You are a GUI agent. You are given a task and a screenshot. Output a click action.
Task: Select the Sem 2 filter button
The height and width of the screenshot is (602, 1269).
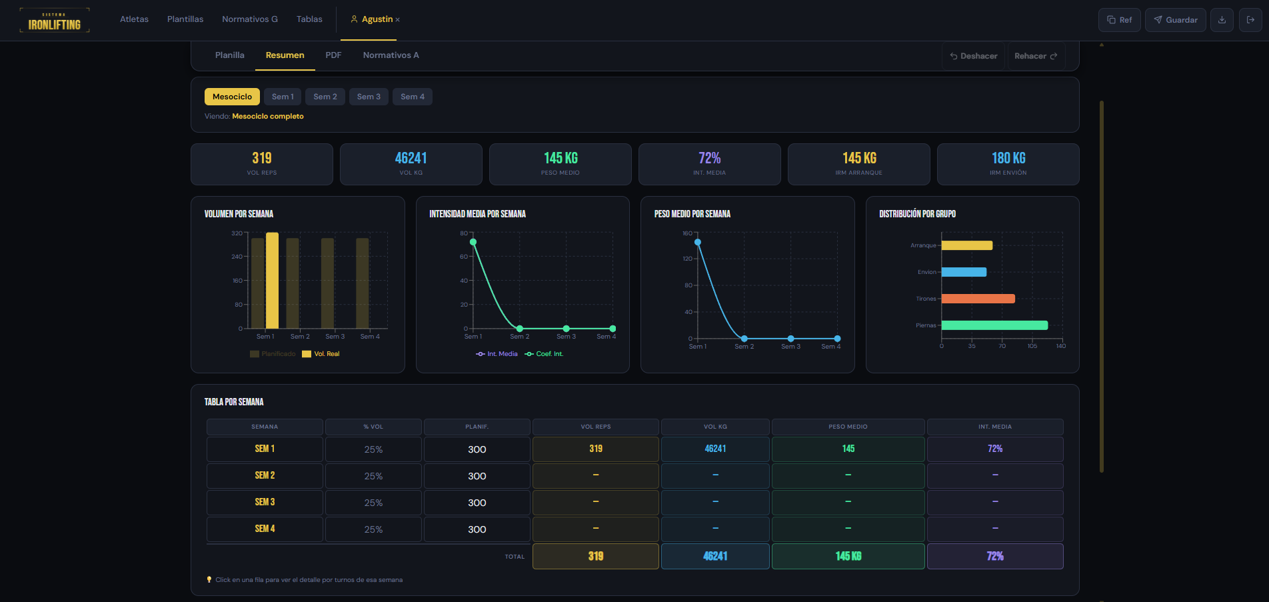pos(325,97)
